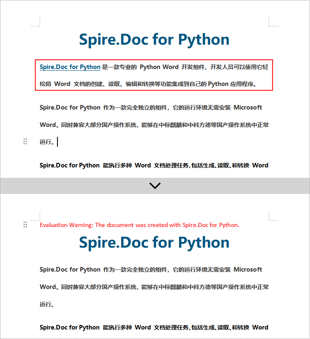Click the '运行。' line in the bottom document
310x339 pixels.
(x=47, y=304)
